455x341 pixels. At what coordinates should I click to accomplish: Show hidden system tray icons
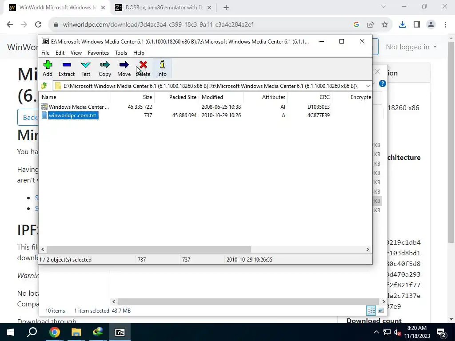[376, 332]
